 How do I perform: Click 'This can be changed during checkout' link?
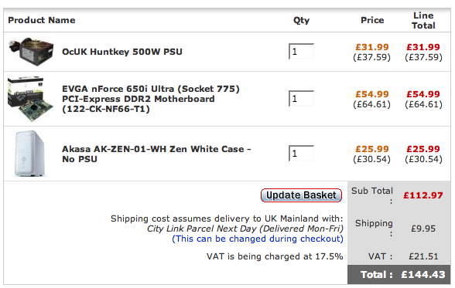pos(258,239)
